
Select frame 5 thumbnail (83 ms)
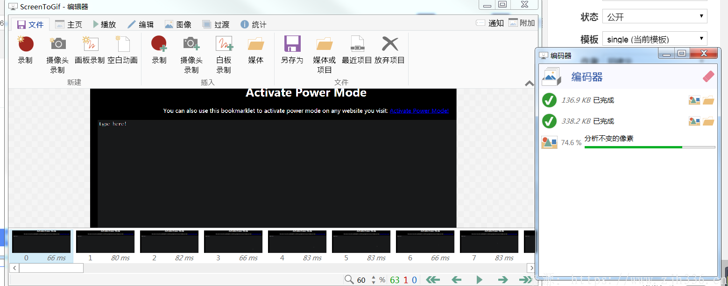coord(361,246)
